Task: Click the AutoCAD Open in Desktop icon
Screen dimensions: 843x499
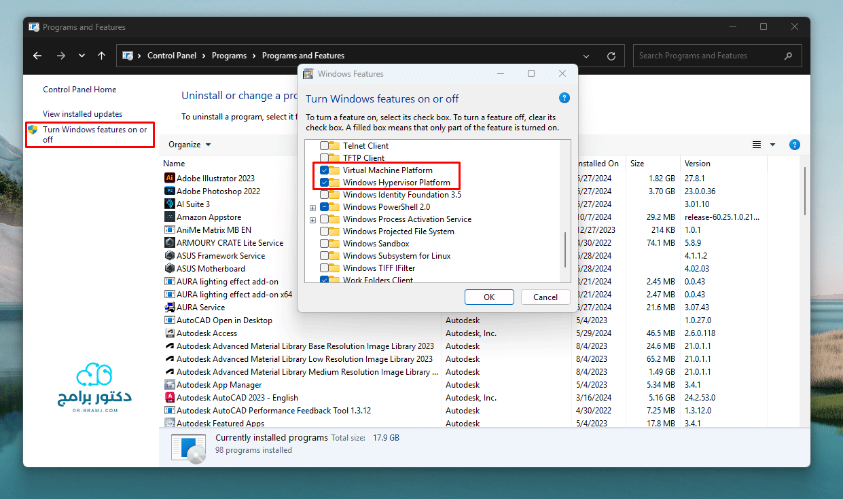Action: (170, 320)
